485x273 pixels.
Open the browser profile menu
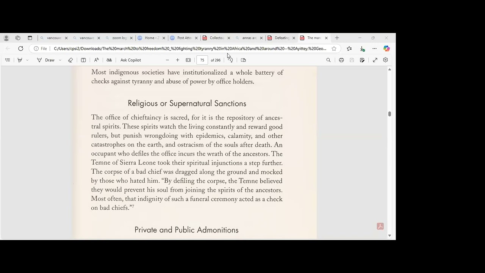(x=6, y=38)
